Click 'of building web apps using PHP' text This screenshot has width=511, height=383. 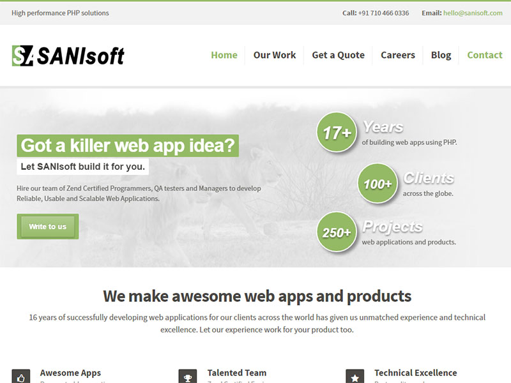[x=409, y=142]
